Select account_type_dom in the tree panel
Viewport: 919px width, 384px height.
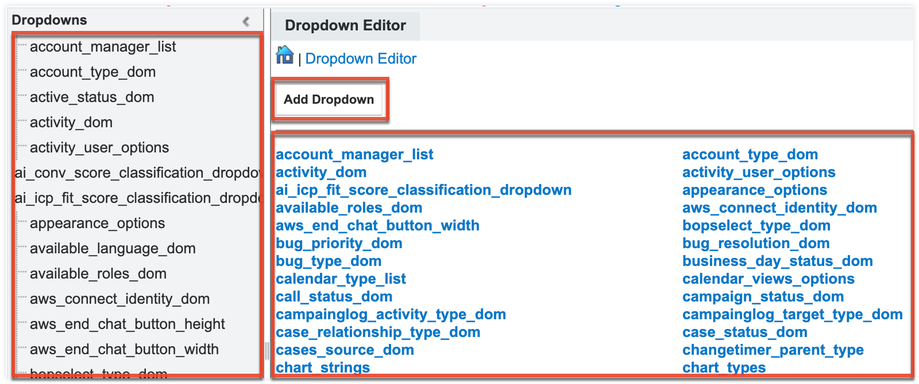pos(92,72)
